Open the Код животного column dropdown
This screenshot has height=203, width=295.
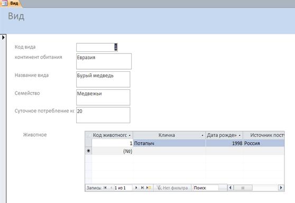(130, 135)
